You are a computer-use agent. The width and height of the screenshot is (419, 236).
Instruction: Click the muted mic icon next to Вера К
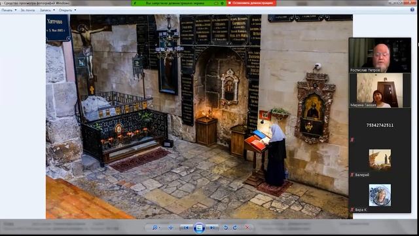(x=352, y=210)
